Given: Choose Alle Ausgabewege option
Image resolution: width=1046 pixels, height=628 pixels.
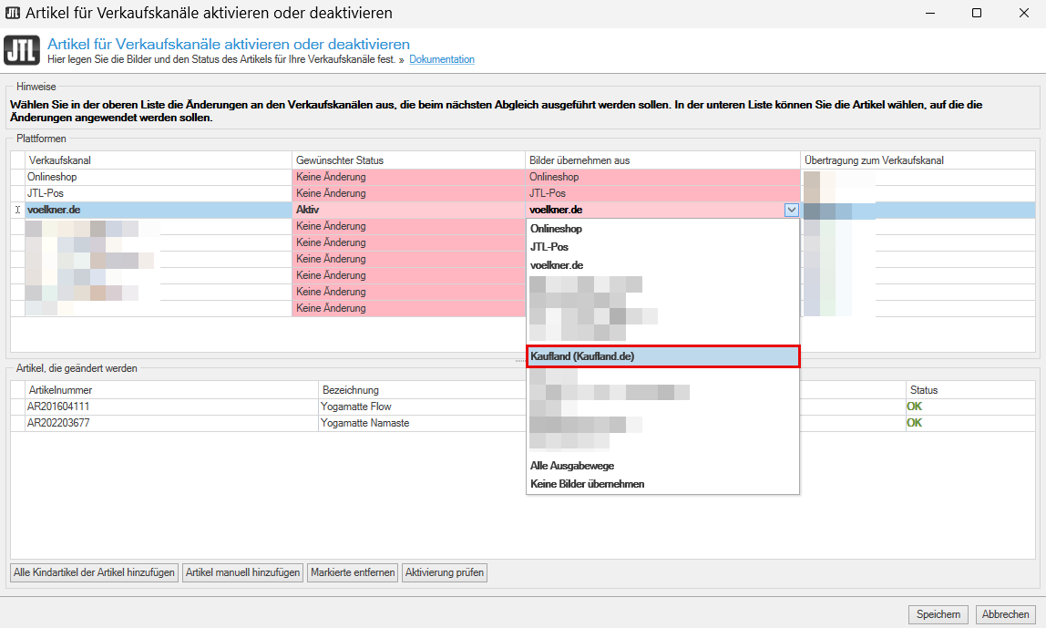Looking at the screenshot, I should click(x=572, y=466).
